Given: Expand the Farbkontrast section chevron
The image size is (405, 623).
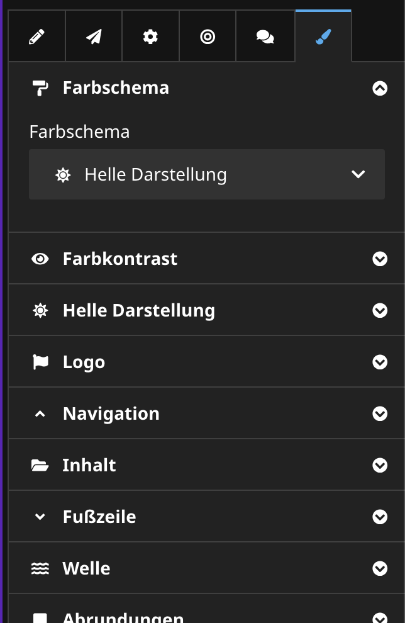Looking at the screenshot, I should tap(380, 259).
